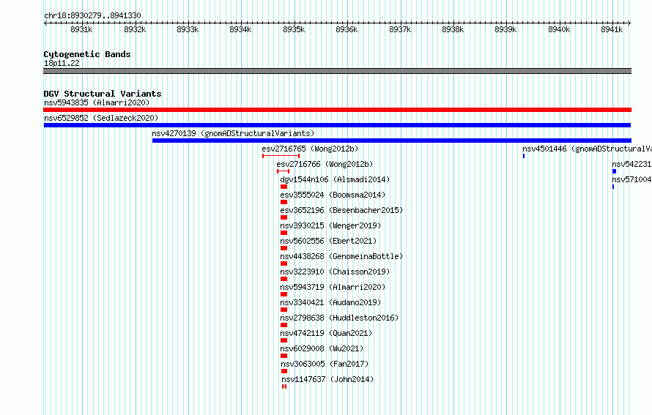Select the nsv3223910 (Chaisson2019) label
This screenshot has height=415, width=652.
[x=335, y=272]
